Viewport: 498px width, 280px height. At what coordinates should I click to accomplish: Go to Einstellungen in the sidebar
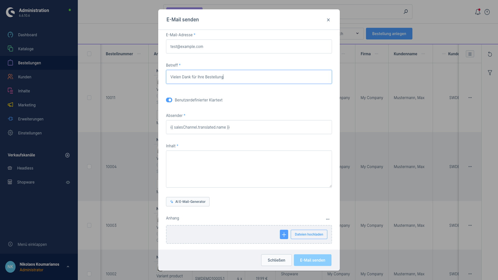30,133
